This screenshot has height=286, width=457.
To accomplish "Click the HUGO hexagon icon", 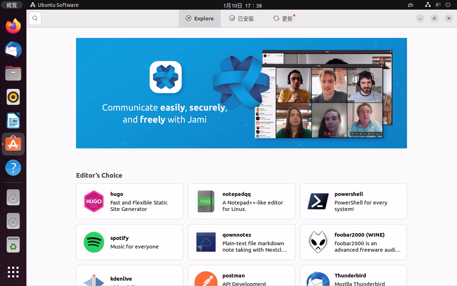I will [94, 201].
